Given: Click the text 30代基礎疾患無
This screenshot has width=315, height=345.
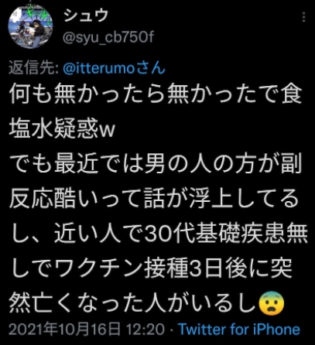Looking at the screenshot, I should click(226, 234).
